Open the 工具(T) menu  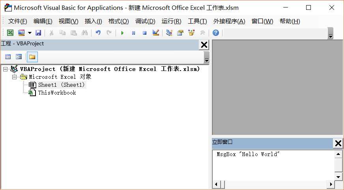click(197, 21)
